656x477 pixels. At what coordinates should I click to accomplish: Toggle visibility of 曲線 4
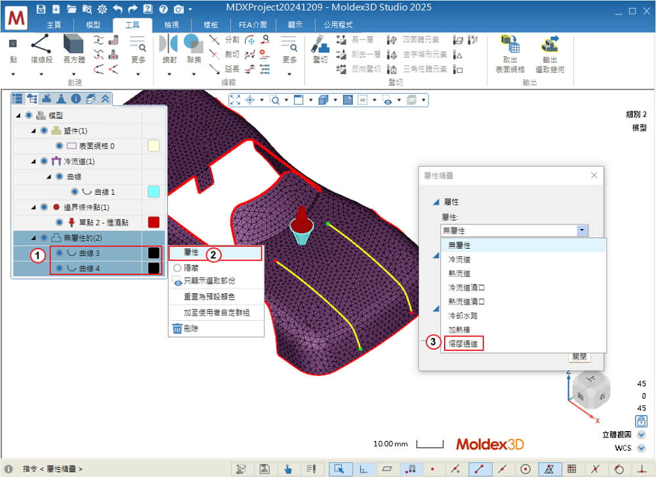click(x=59, y=268)
